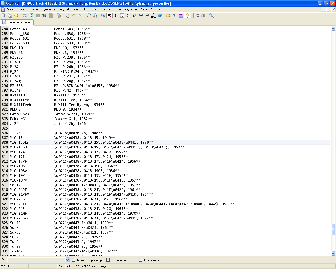Toggle word wrap toolbar button
Viewport: 336px width, 269px height.
point(109,15)
